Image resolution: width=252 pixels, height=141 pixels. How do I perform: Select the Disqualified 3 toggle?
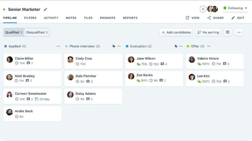click(x=37, y=32)
